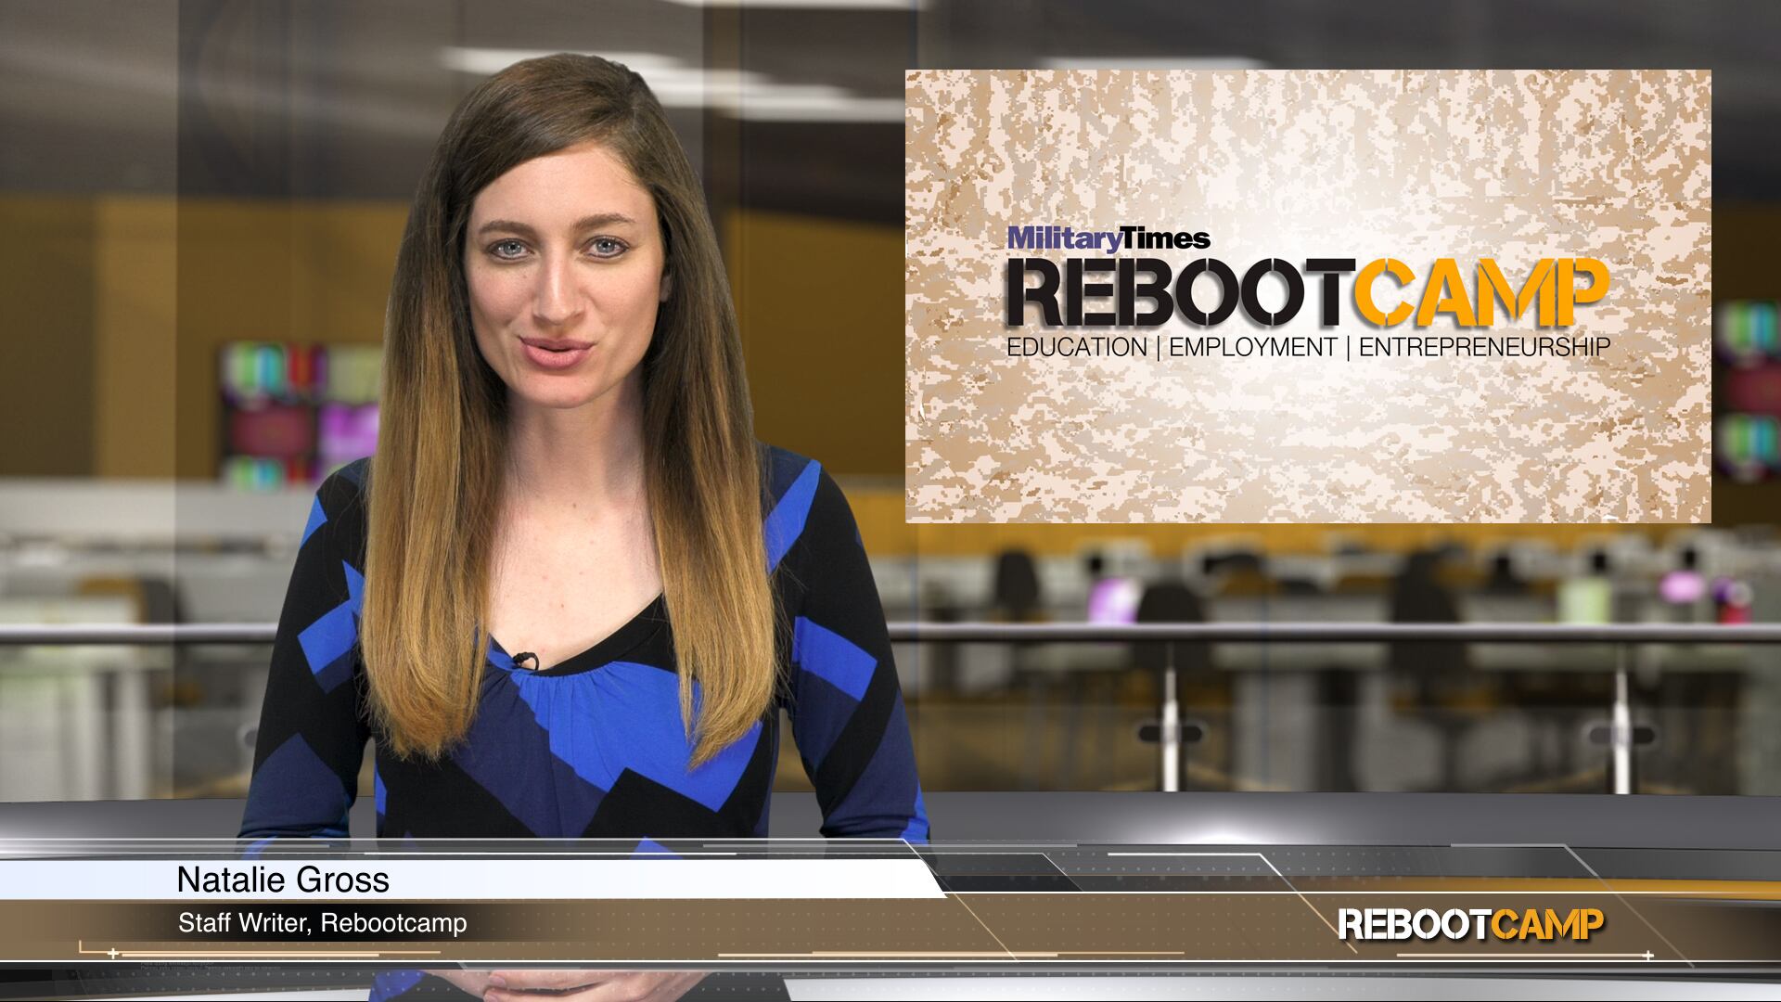The height and width of the screenshot is (1002, 1781).
Task: Click the large REBOOTCAMP title on the camo graphic
Action: tap(1308, 292)
